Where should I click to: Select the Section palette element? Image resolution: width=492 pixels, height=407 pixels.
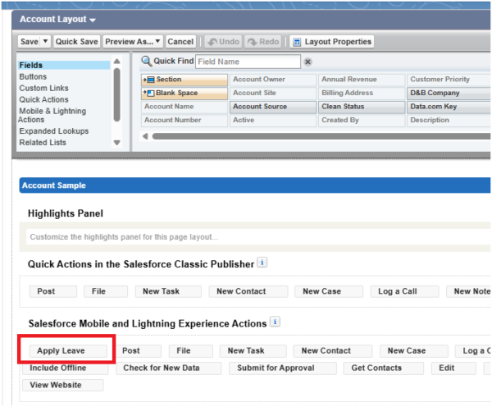tap(184, 80)
